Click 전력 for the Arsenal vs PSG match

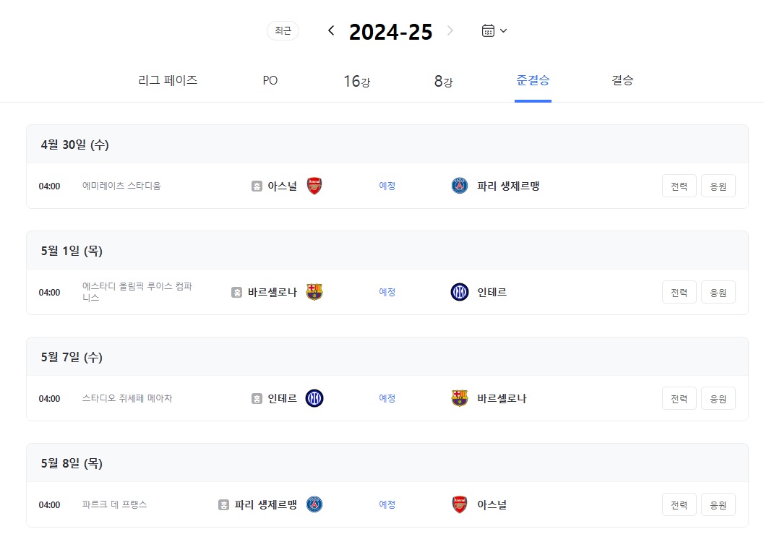click(679, 186)
